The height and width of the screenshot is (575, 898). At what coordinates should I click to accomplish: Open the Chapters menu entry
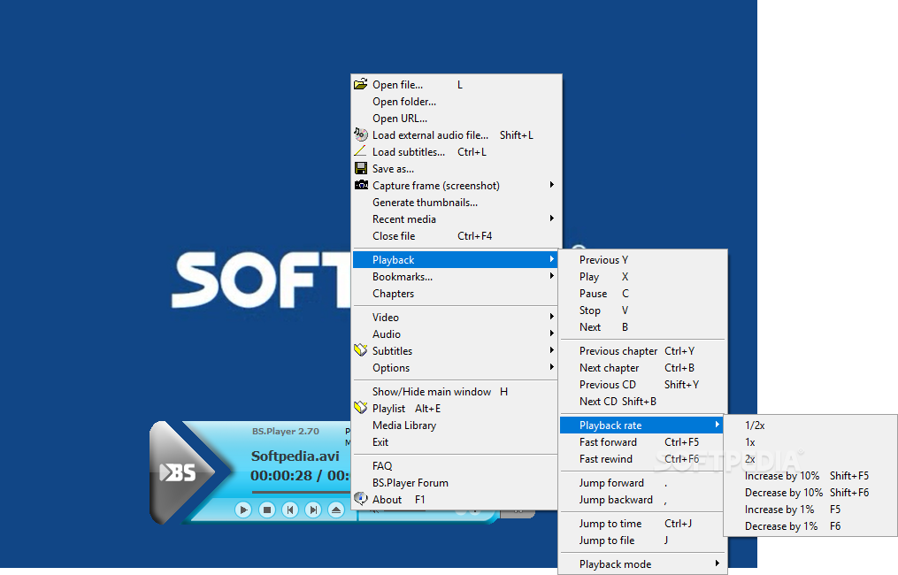pos(456,293)
